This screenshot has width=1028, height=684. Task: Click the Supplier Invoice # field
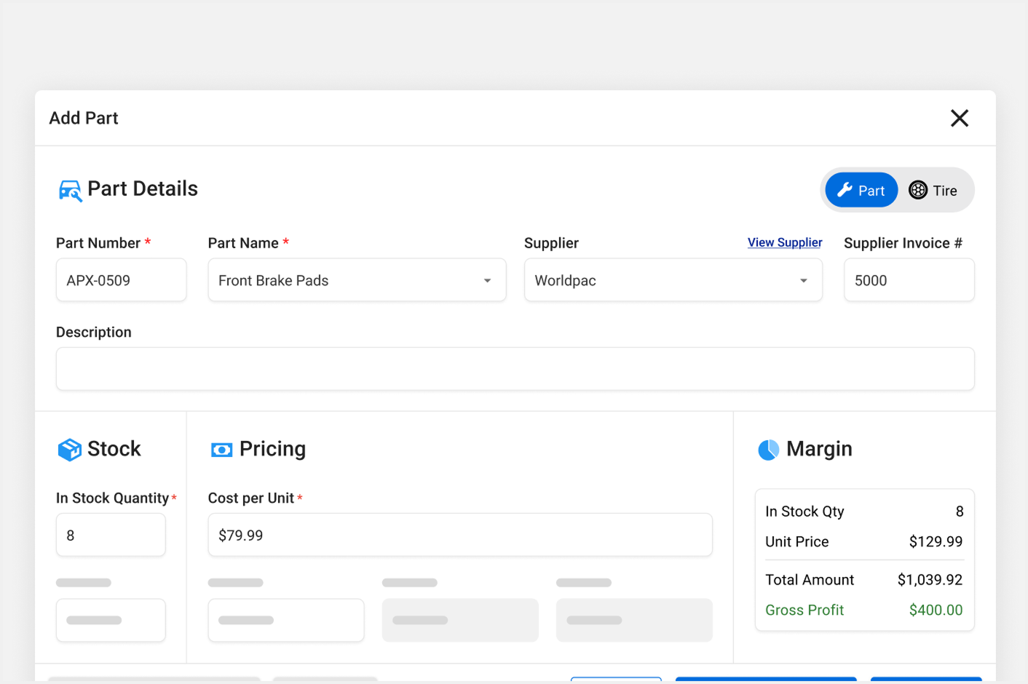tap(909, 280)
